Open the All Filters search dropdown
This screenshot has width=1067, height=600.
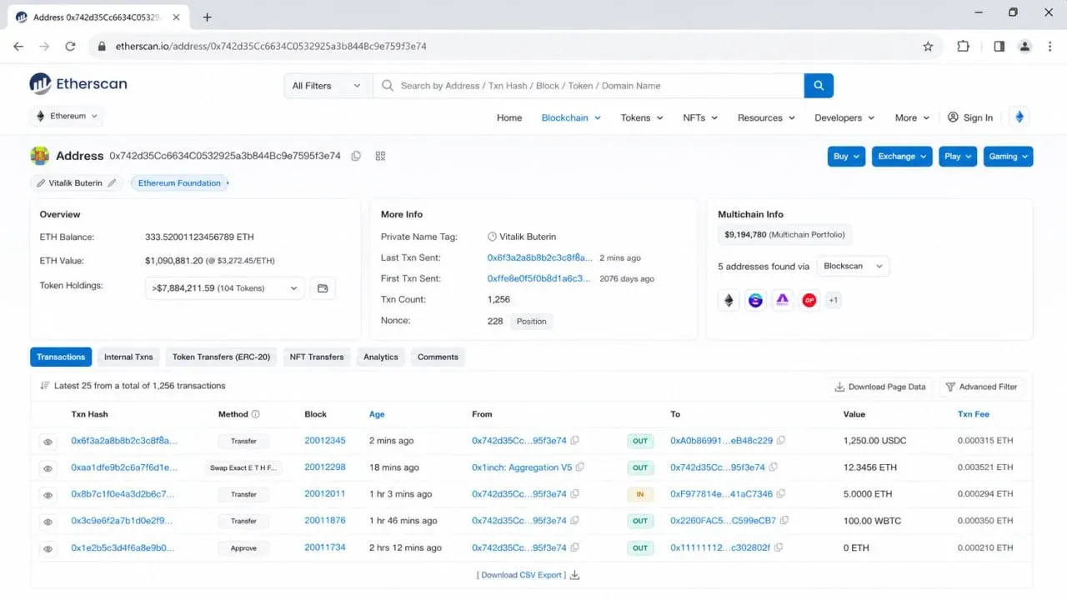coord(328,85)
